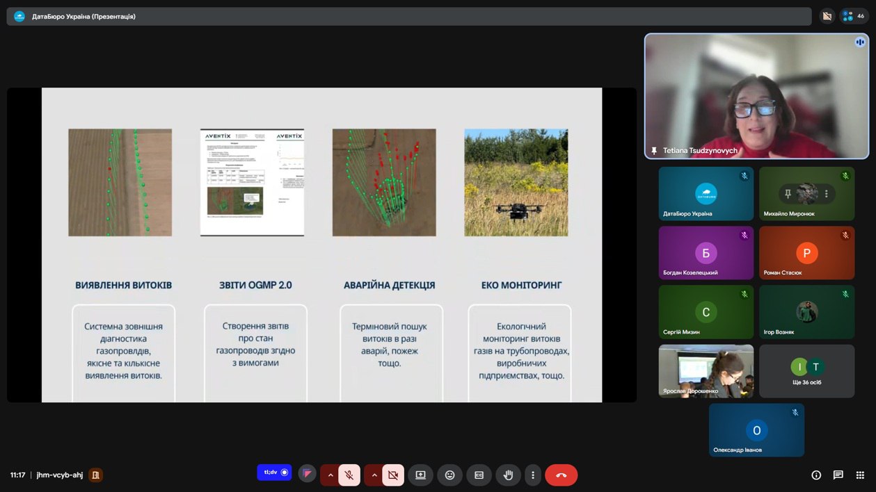Click the tl;dv recording button
This screenshot has height=492, width=876.
274,473
